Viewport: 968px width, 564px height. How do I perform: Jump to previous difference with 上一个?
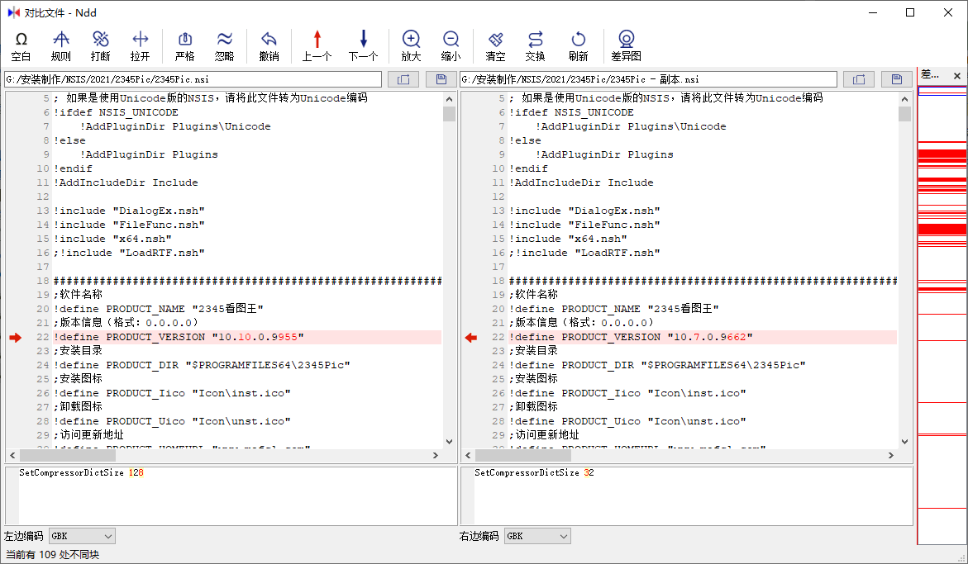[317, 46]
